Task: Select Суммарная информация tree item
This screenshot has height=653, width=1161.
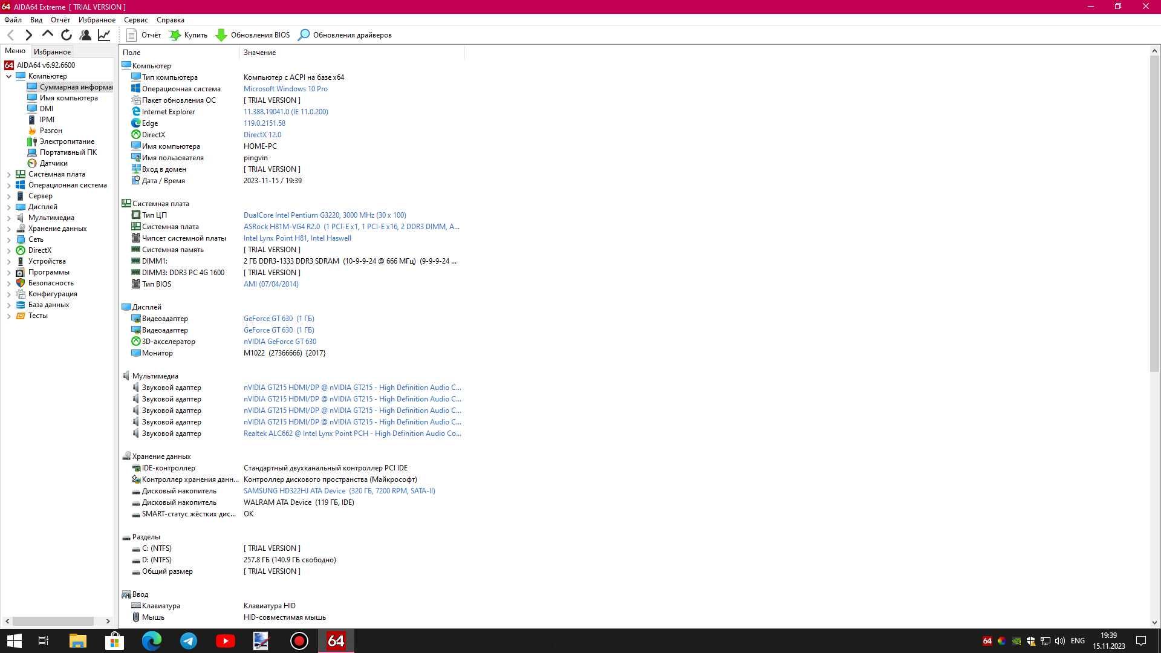Action: point(76,87)
